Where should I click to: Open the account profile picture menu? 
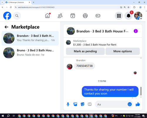138,16
